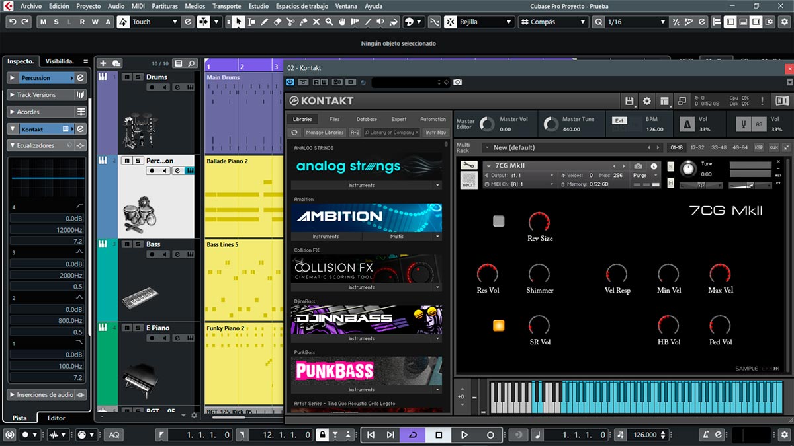
Task: Switch to Kontakt Database tab
Action: (x=367, y=119)
